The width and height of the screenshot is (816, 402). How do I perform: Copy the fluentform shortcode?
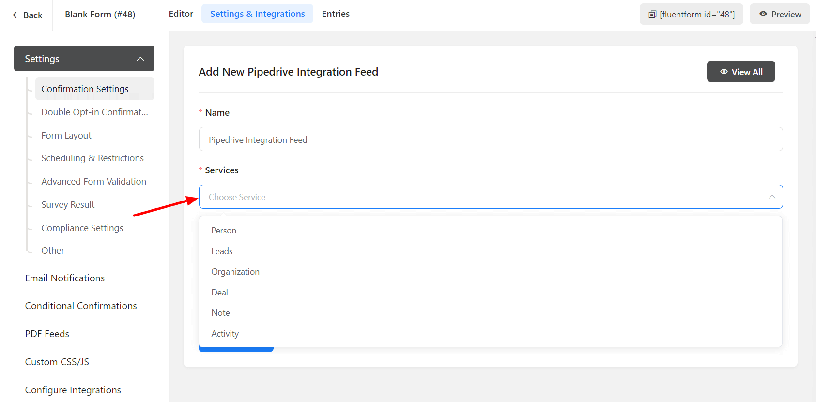point(691,15)
